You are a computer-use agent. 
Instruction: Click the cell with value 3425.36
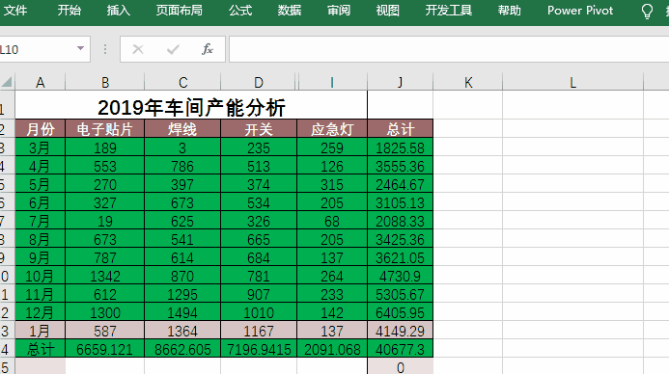coord(401,239)
